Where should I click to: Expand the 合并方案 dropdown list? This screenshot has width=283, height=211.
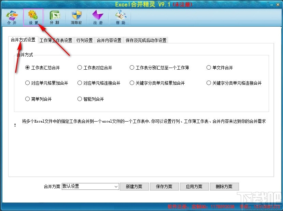click(116, 186)
